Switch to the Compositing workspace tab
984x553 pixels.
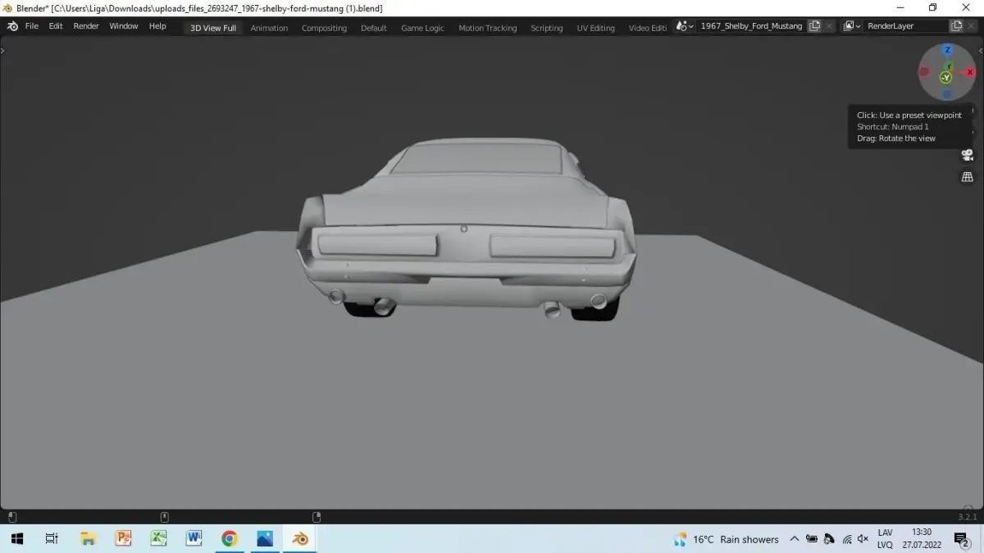pos(324,28)
